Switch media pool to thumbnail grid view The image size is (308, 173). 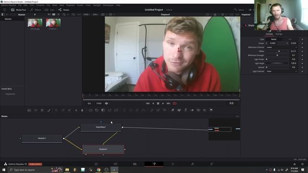pyautogui.click(x=53, y=14)
